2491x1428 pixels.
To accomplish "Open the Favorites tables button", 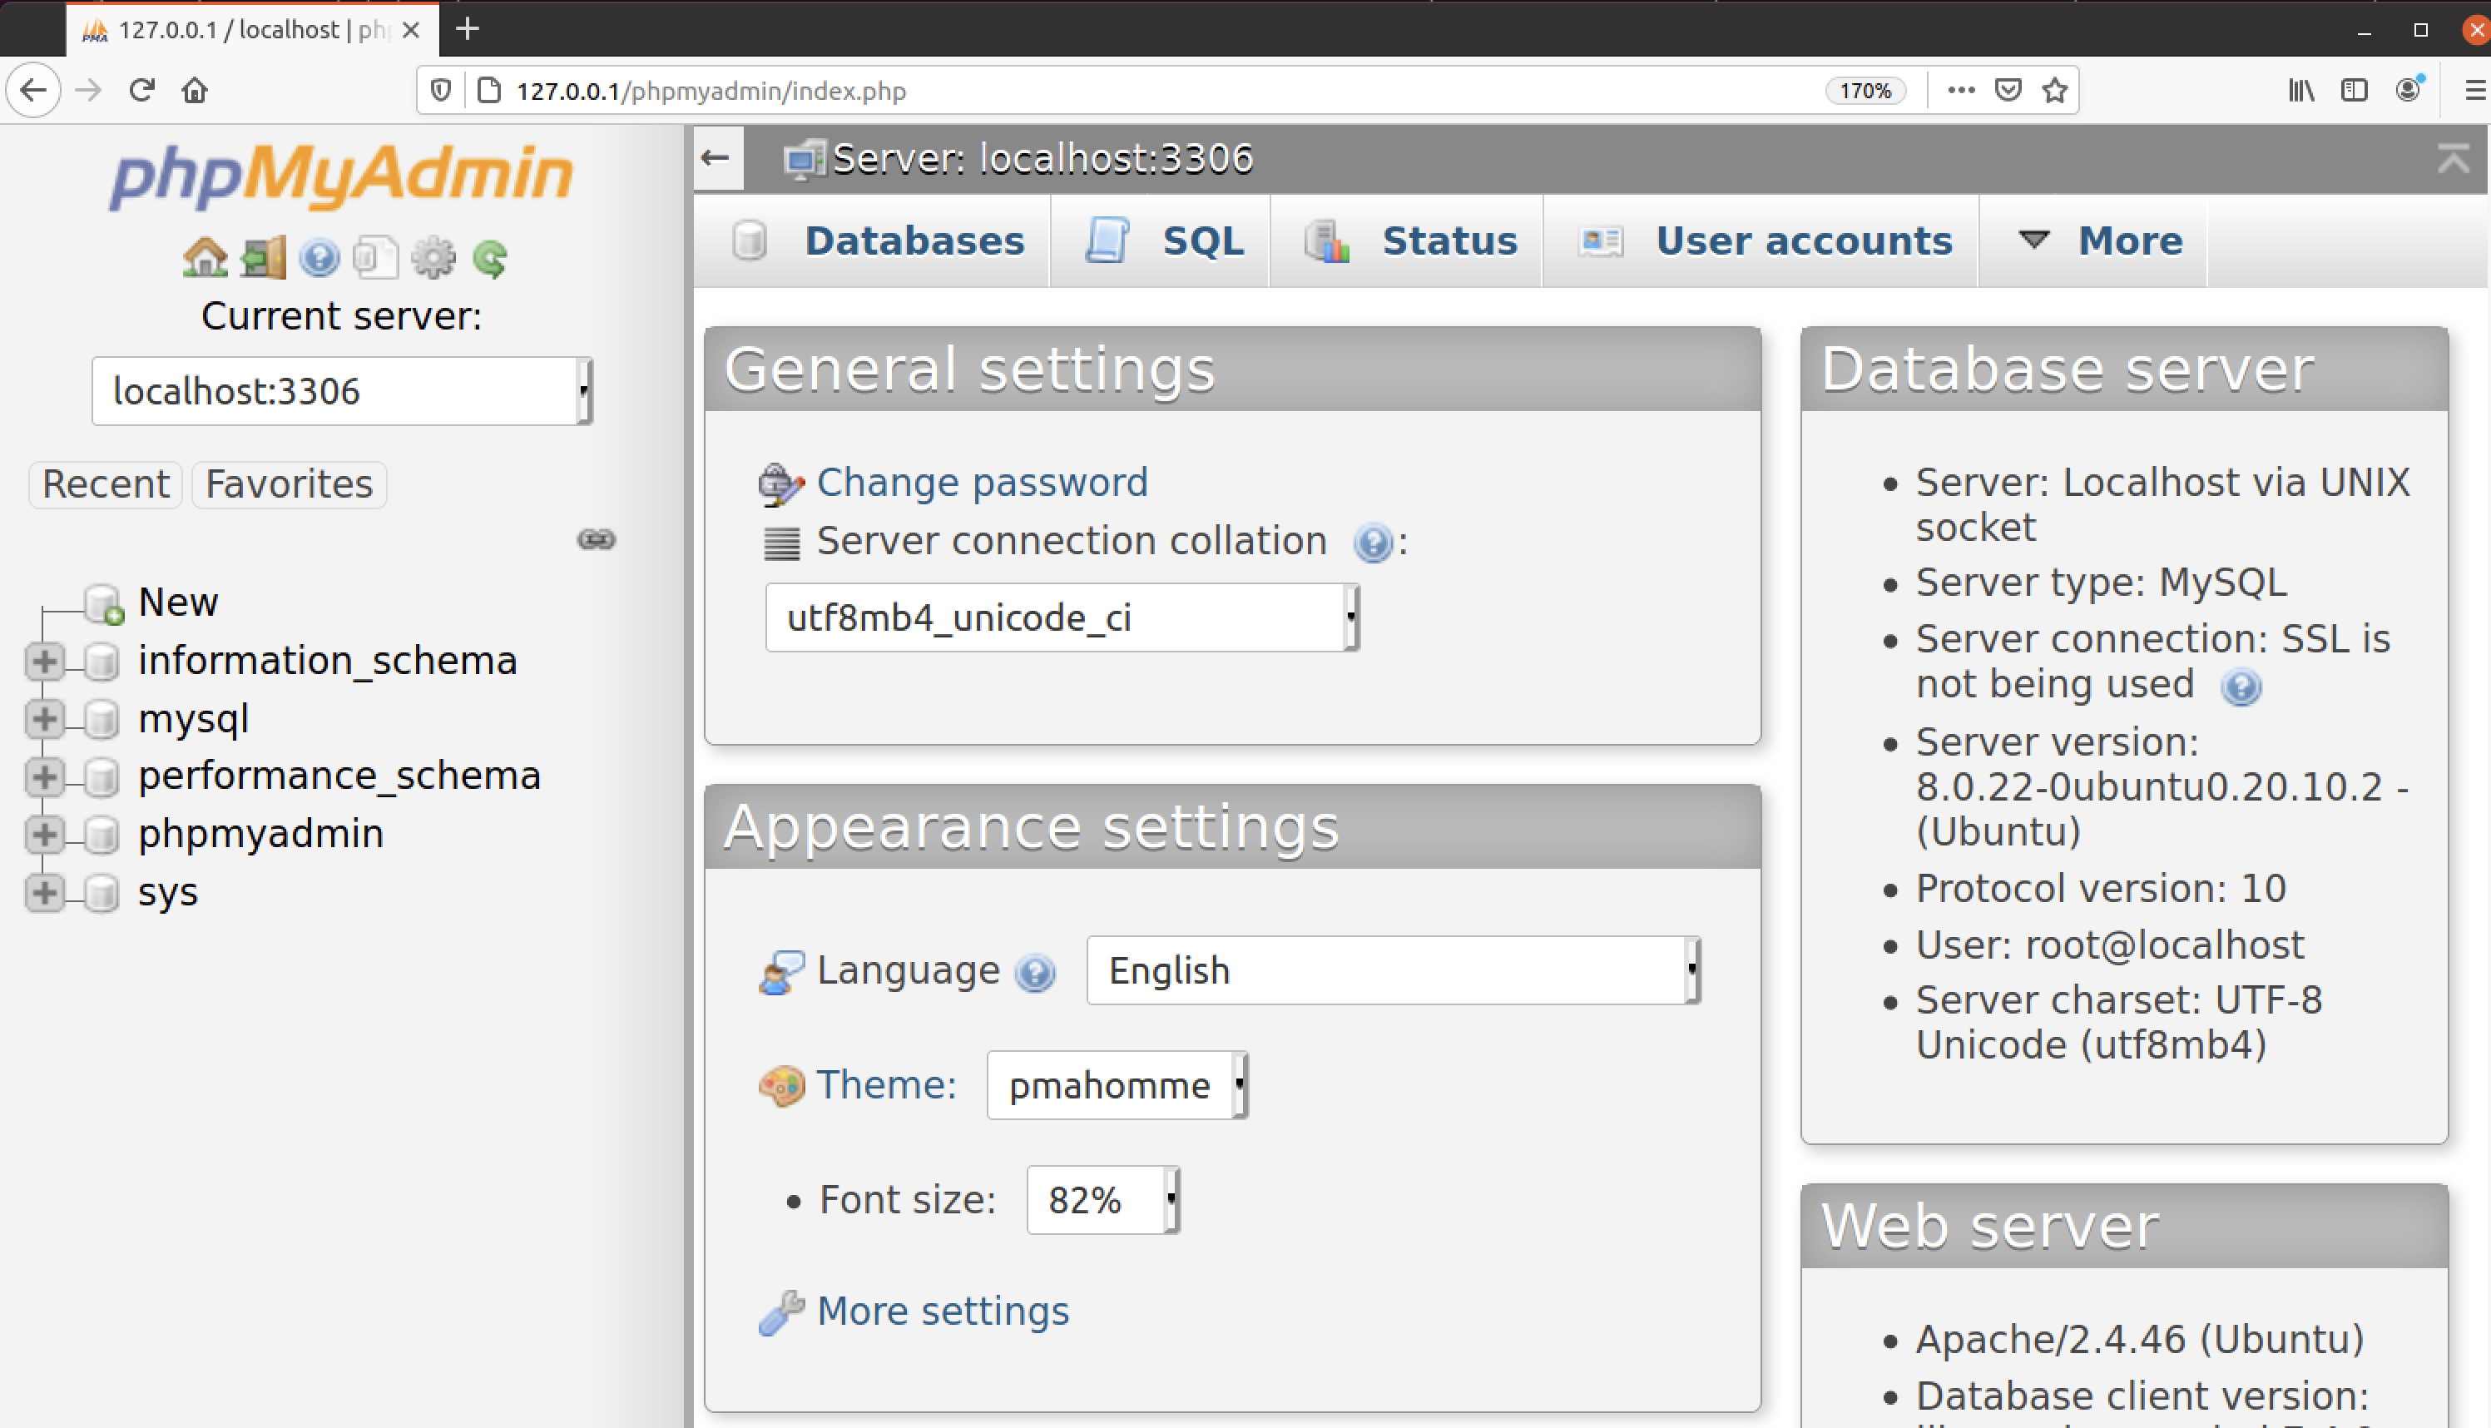I will [290, 484].
